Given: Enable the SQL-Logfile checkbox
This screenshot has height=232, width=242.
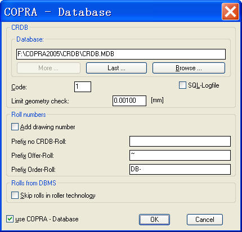Looking at the screenshot, I should click(182, 85).
